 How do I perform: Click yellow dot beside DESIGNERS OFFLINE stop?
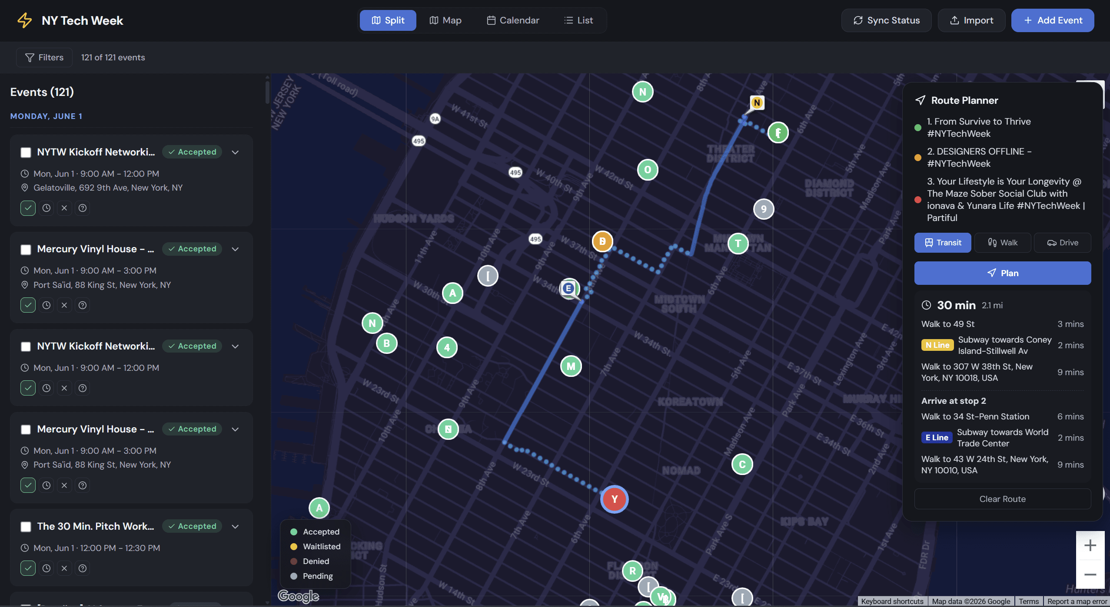[918, 158]
